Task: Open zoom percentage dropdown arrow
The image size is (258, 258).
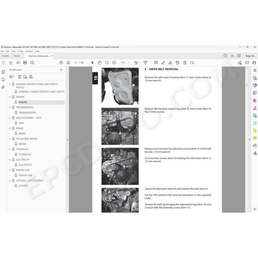Action: (x=129, y=63)
